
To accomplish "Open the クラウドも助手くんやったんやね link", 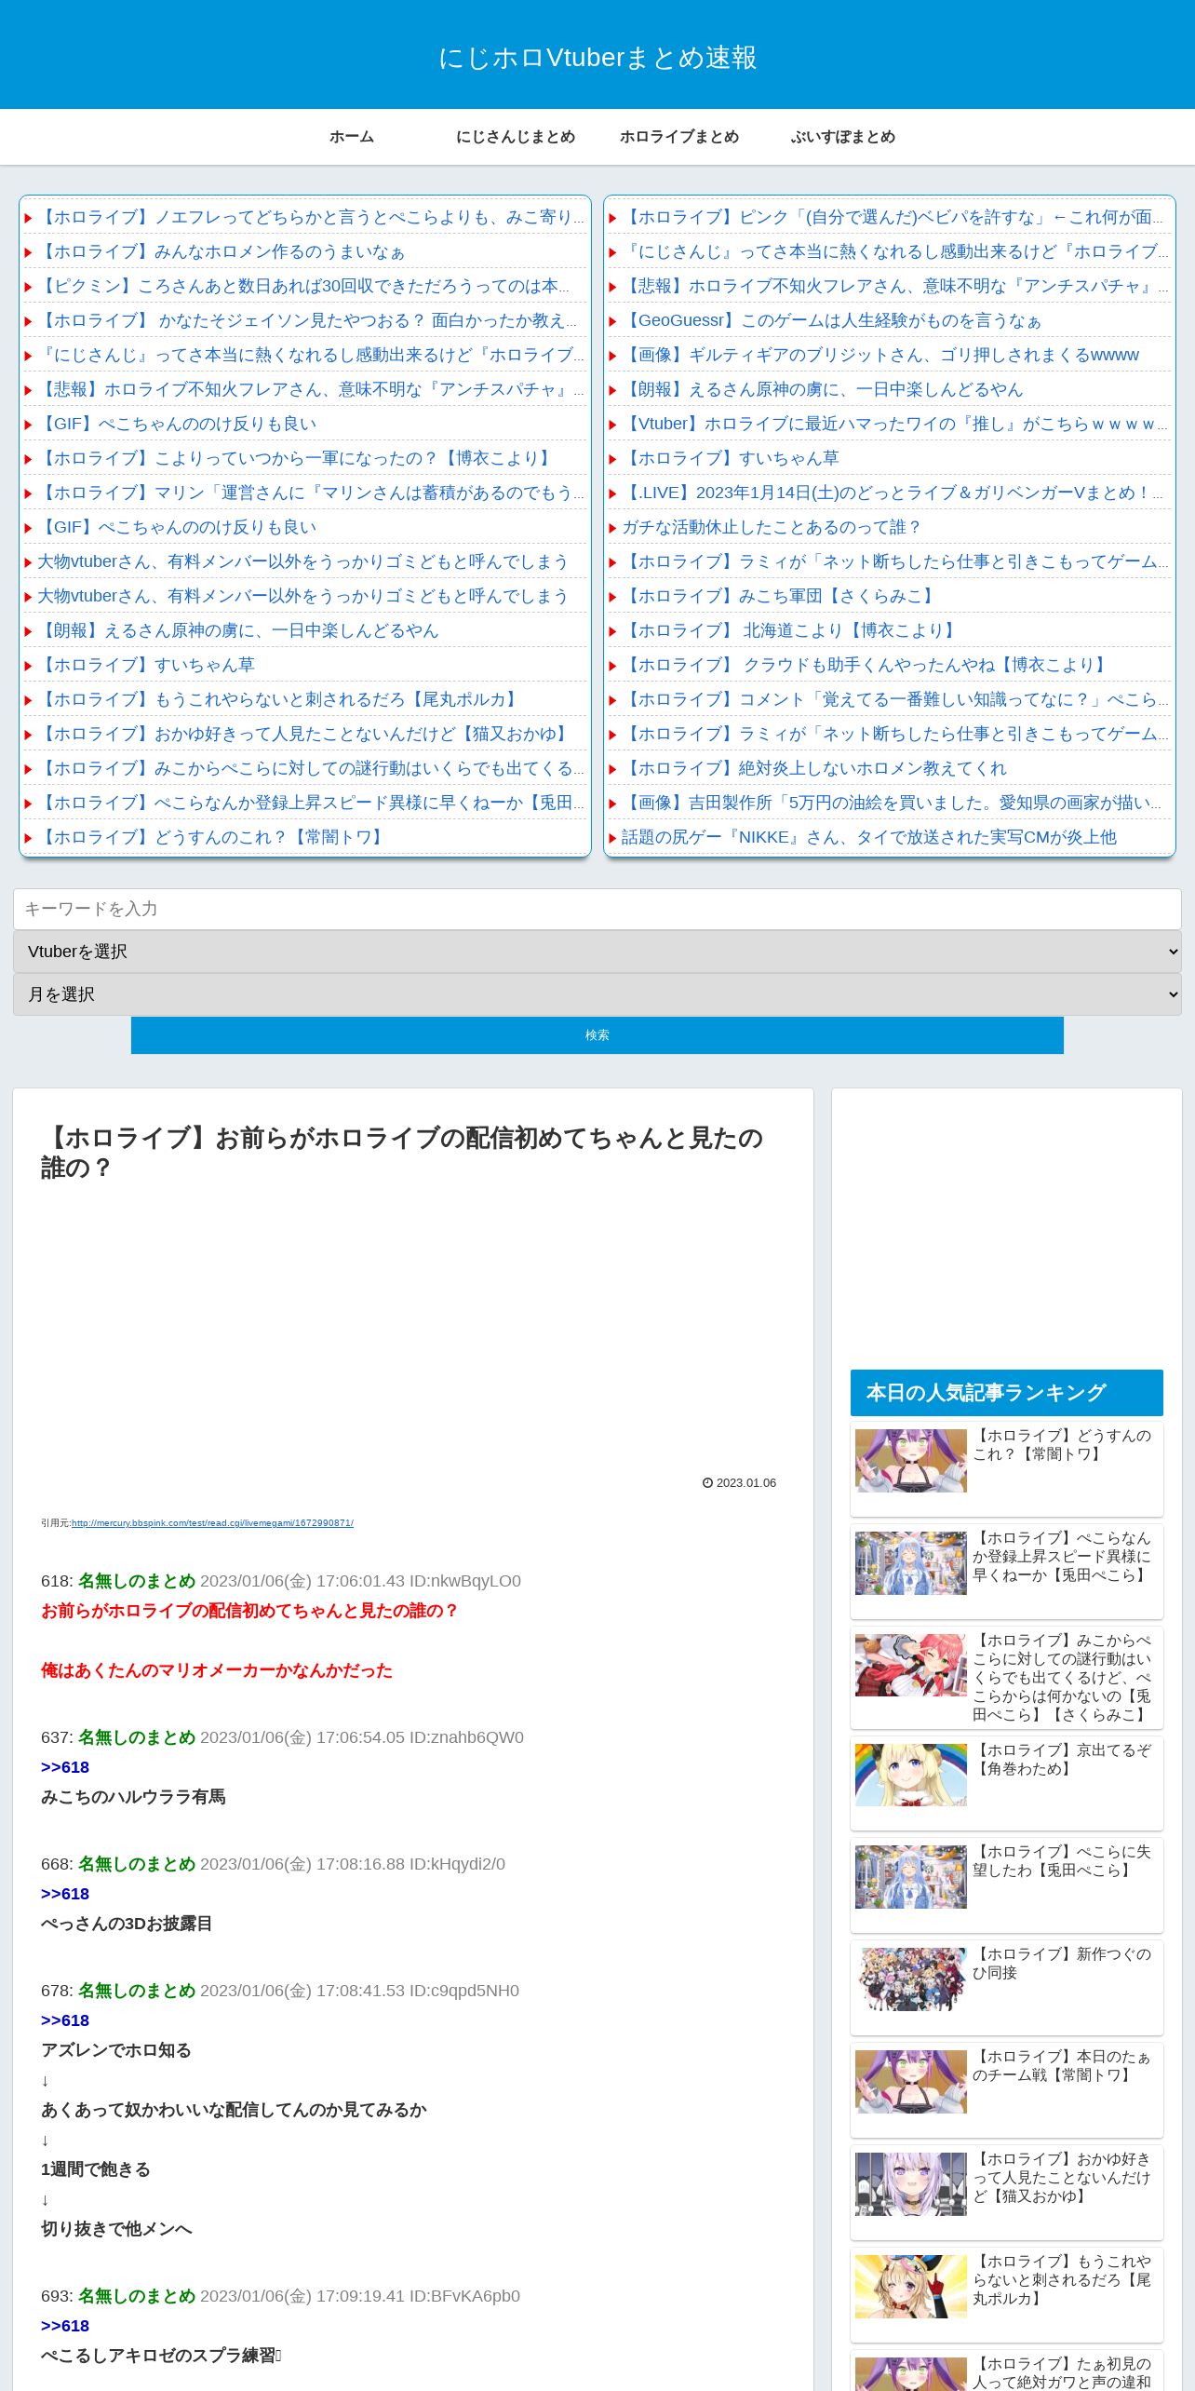I will tap(866, 665).
